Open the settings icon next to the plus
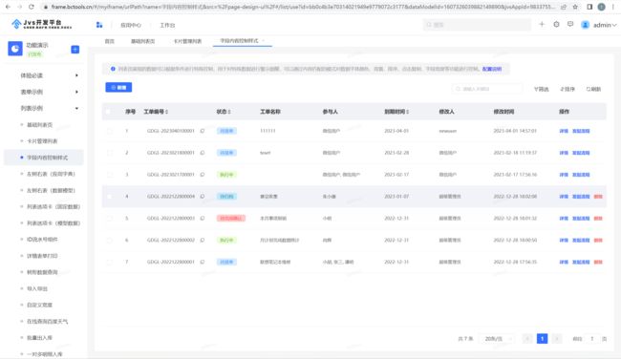This screenshot has height=359, width=621. [556, 24]
